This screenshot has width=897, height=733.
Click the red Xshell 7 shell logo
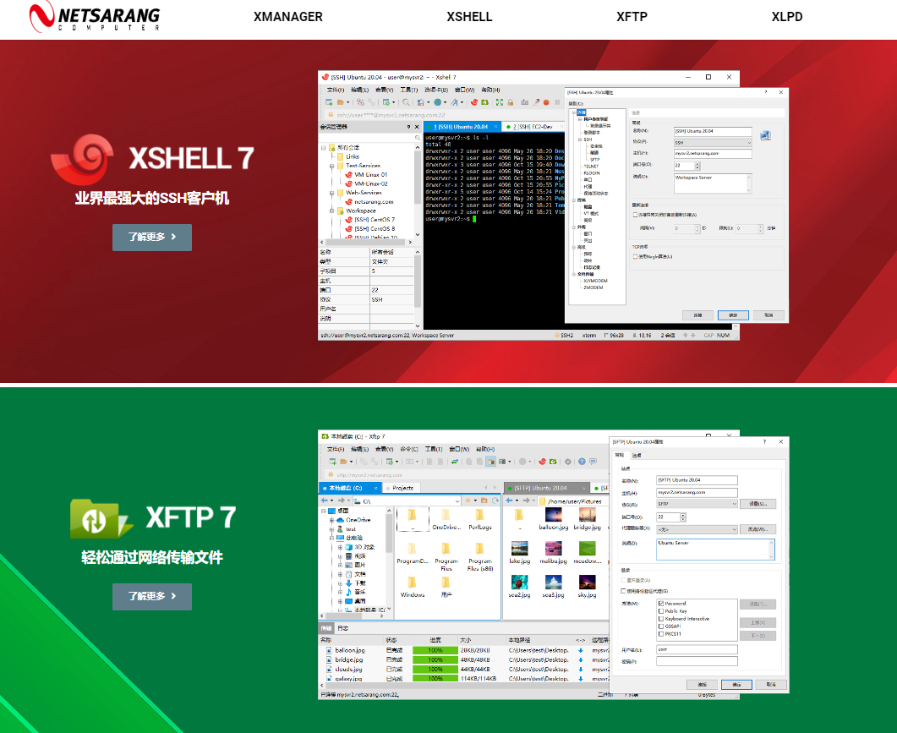84,160
